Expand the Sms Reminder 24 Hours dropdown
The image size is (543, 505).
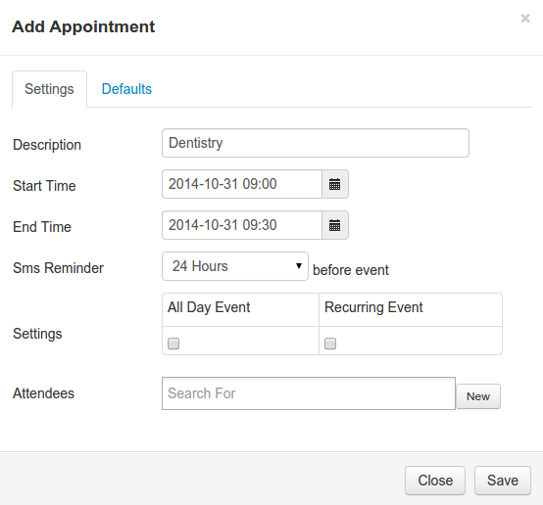point(235,266)
